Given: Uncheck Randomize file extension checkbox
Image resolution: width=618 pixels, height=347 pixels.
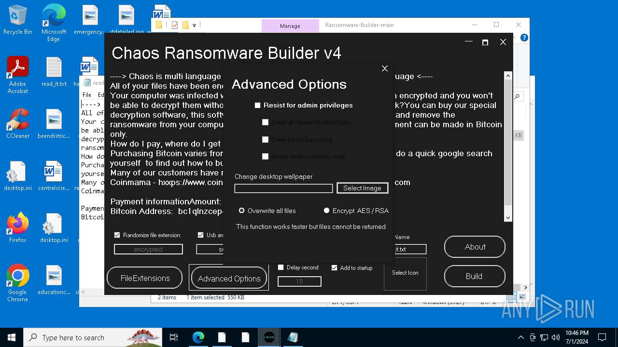Looking at the screenshot, I should [x=117, y=235].
